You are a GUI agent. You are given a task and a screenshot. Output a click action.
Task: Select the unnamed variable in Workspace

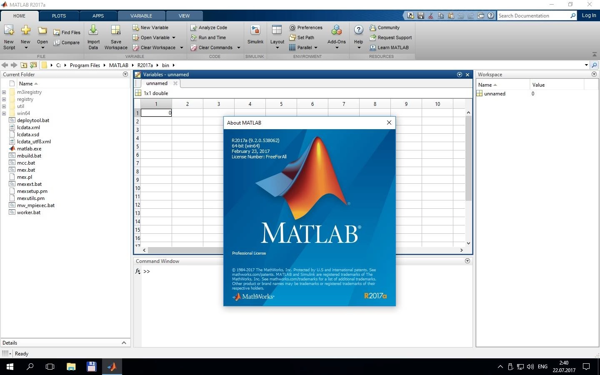point(495,94)
